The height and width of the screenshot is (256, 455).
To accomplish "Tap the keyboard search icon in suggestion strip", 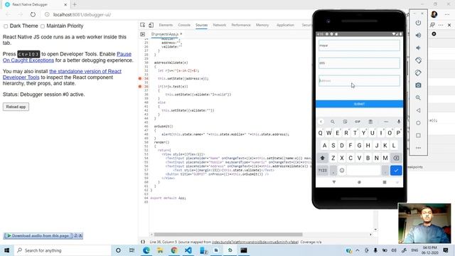I will [x=333, y=122].
